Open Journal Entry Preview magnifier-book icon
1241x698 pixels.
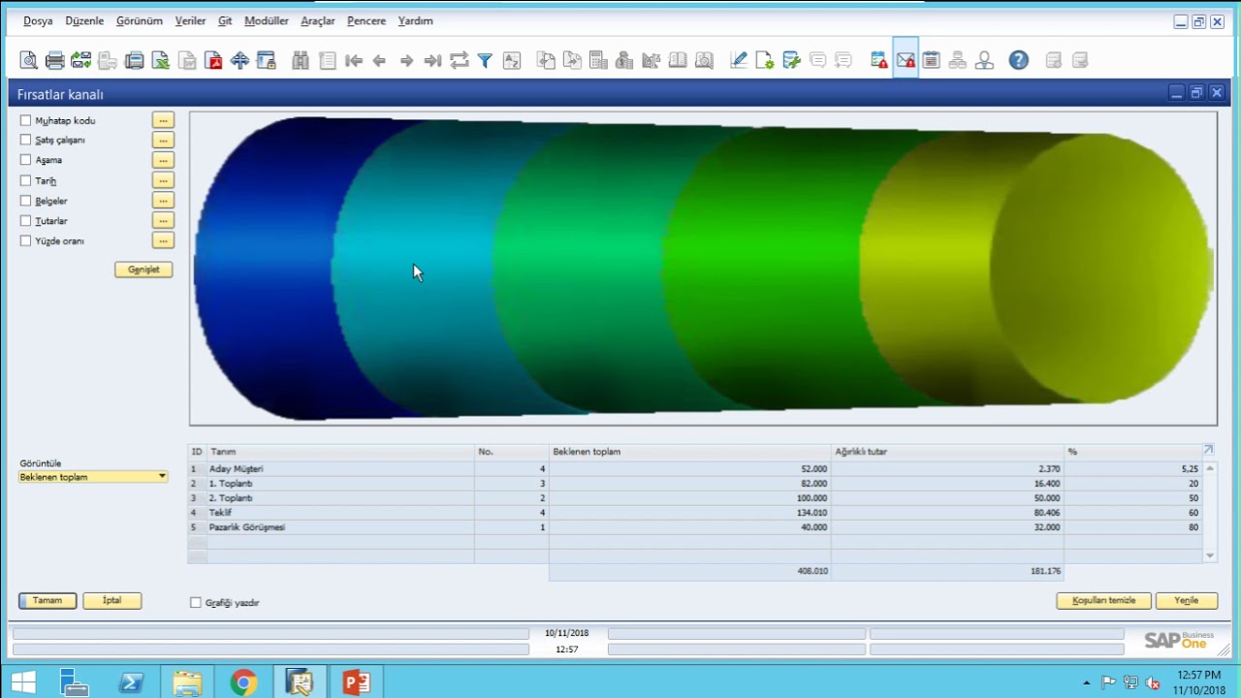pyautogui.click(x=704, y=60)
